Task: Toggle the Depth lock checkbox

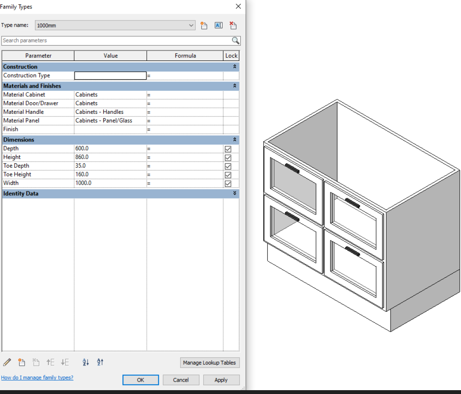Action: tap(228, 149)
